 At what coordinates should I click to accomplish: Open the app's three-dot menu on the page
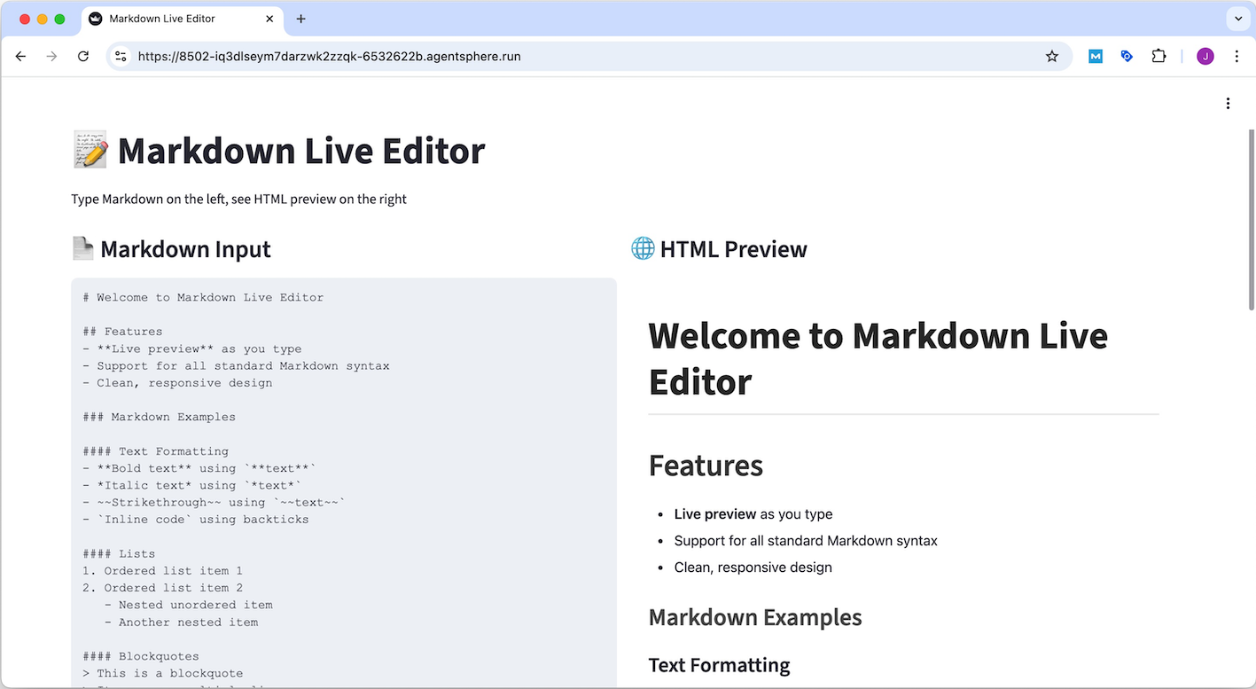click(1228, 103)
